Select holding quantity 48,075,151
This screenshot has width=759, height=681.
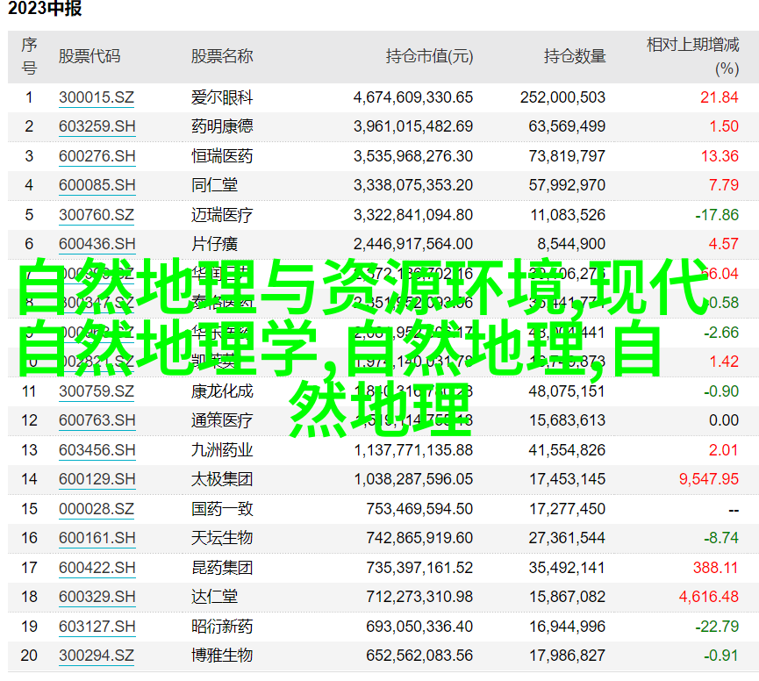pos(567,391)
